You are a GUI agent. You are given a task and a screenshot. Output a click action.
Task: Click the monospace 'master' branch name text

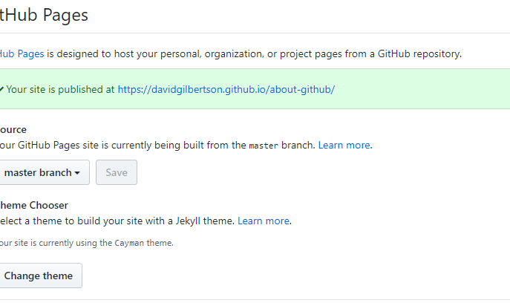[264, 146]
